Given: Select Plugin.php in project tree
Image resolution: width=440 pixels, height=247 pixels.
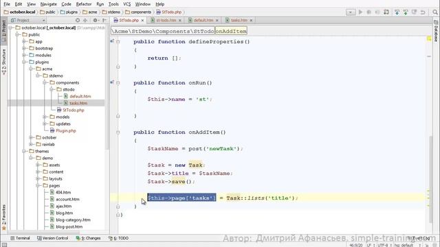Looking at the screenshot, I should pyautogui.click(x=66, y=130).
